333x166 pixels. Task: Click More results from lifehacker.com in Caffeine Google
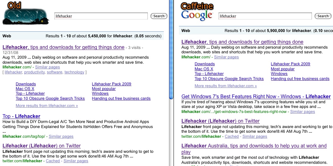pos(226,86)
